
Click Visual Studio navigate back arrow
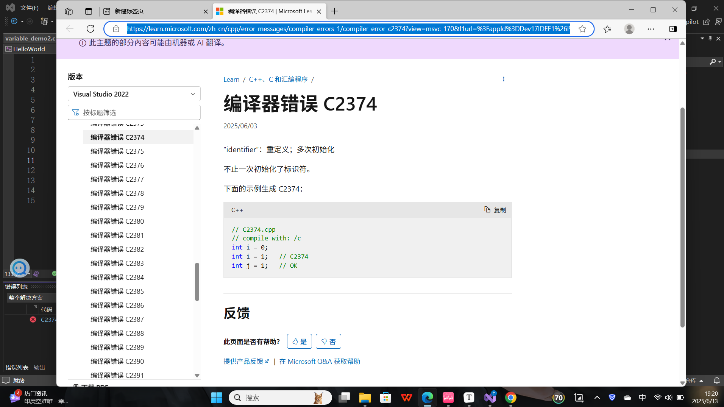click(x=14, y=21)
